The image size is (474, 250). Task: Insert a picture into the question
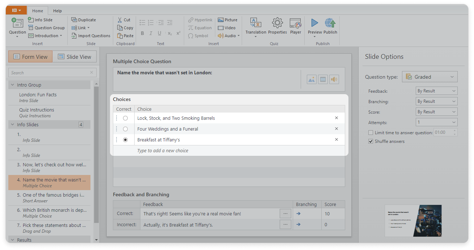[312, 79]
